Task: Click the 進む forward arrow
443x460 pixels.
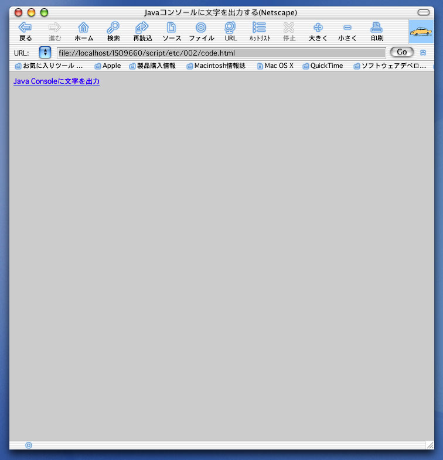Action: coord(54,32)
